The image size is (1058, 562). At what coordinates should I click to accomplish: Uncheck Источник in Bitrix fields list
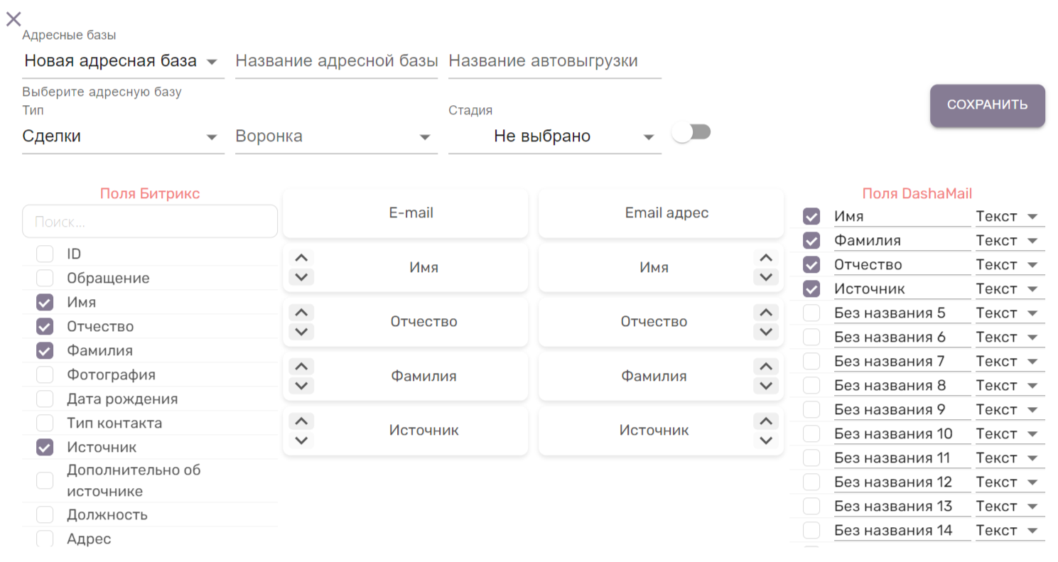45,448
